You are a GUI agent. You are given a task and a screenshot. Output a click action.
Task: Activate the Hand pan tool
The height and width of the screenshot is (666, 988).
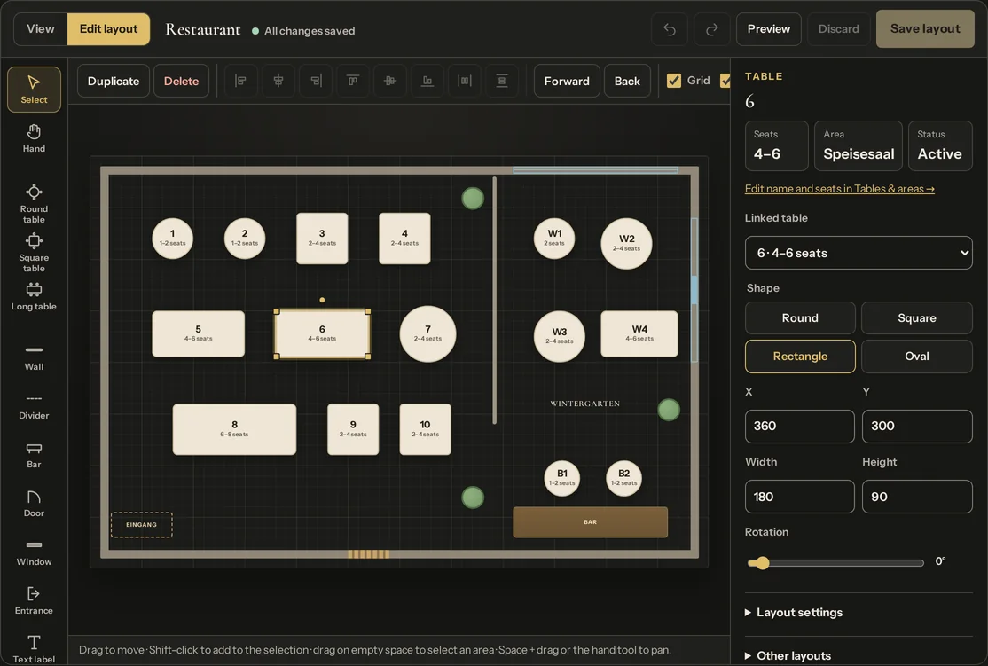click(x=34, y=138)
